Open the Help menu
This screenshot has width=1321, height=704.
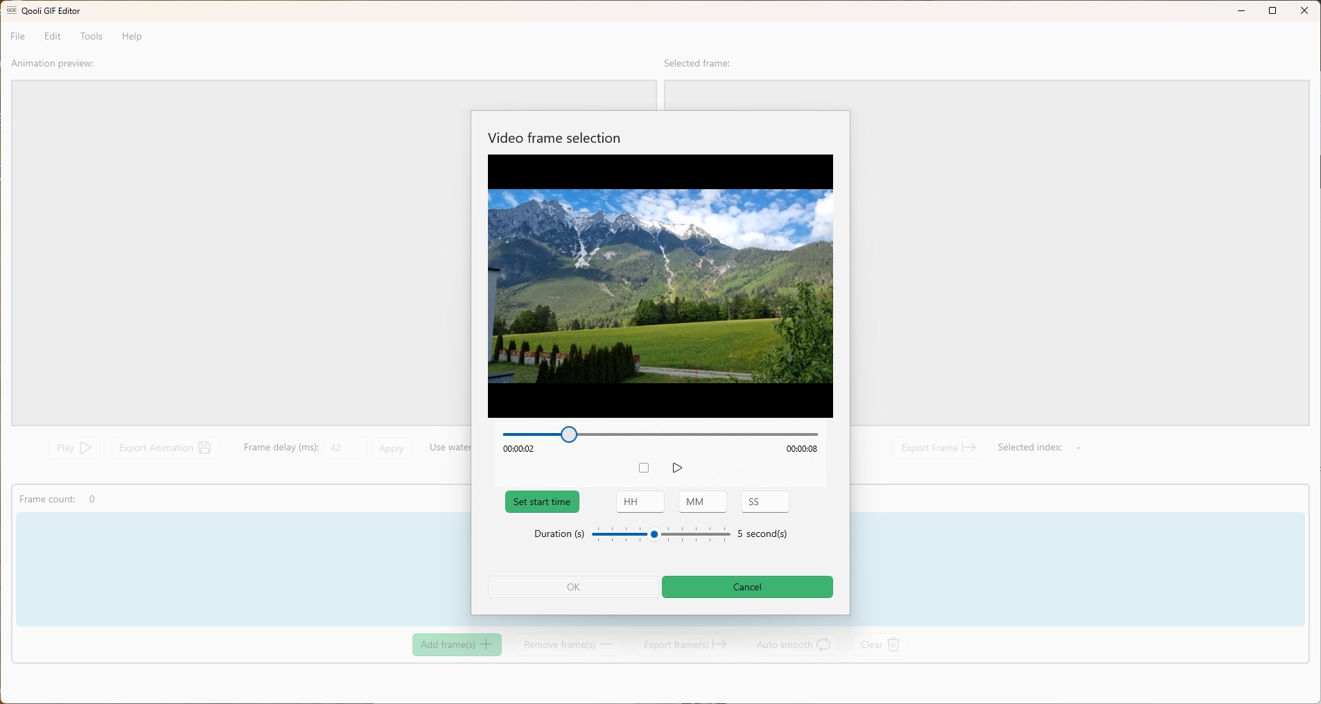[132, 36]
